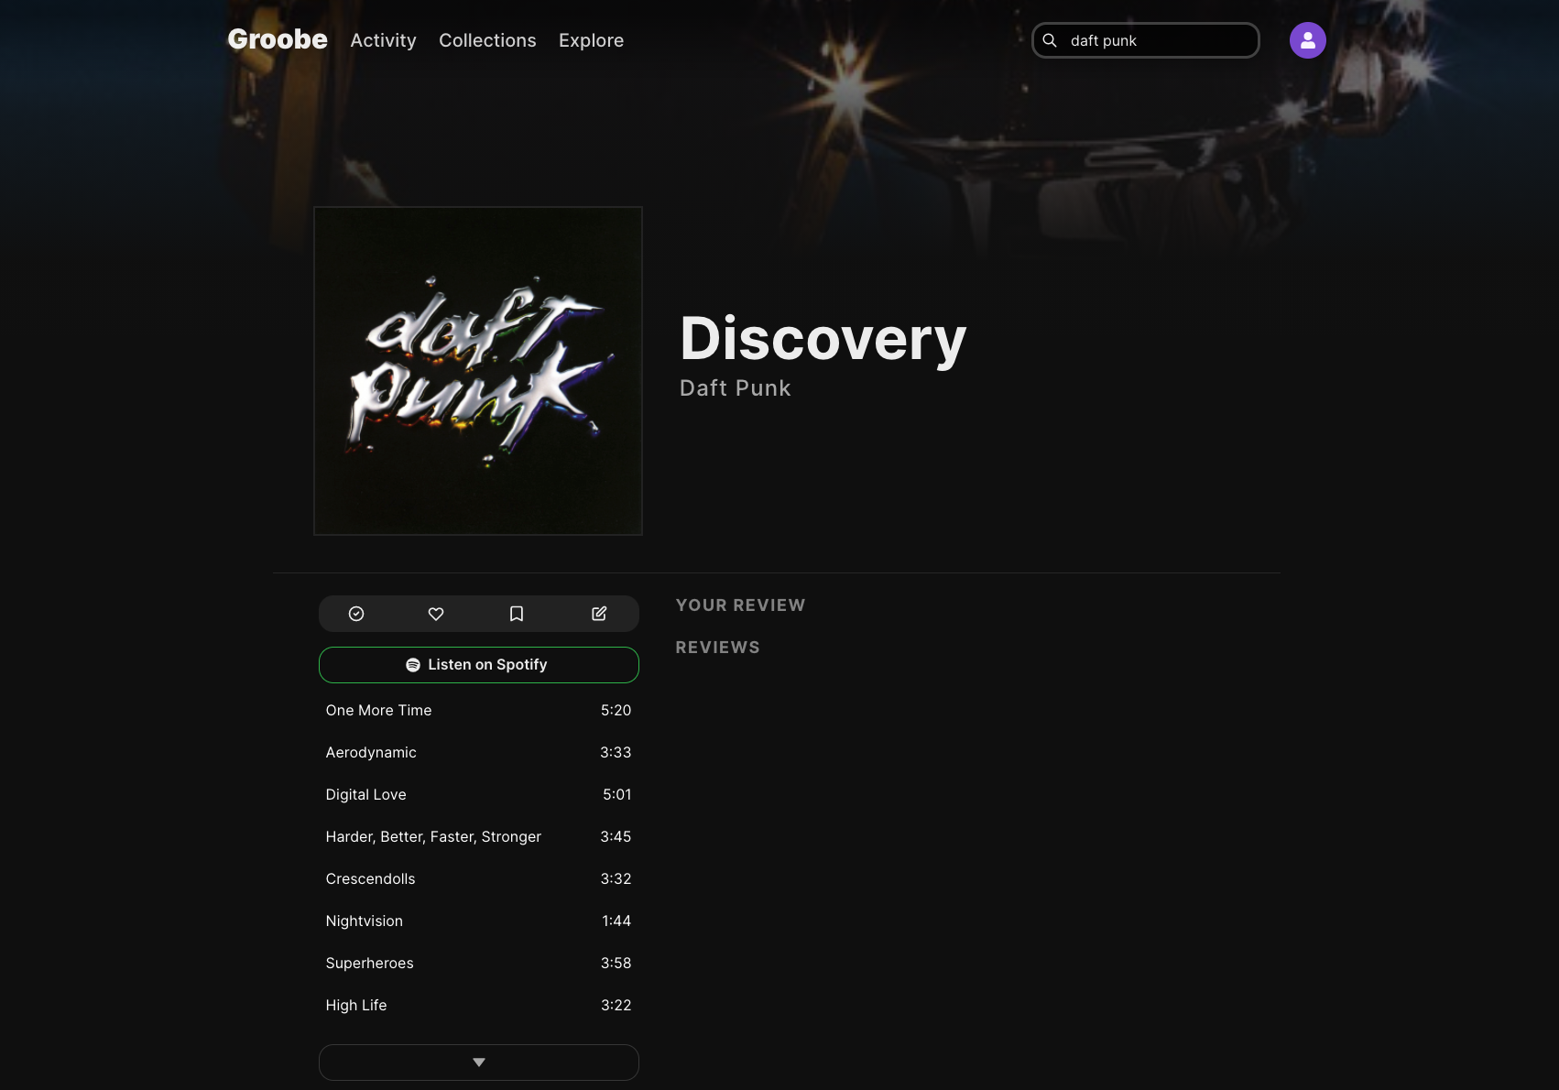Open the Daft Punk artist link

[735, 388]
